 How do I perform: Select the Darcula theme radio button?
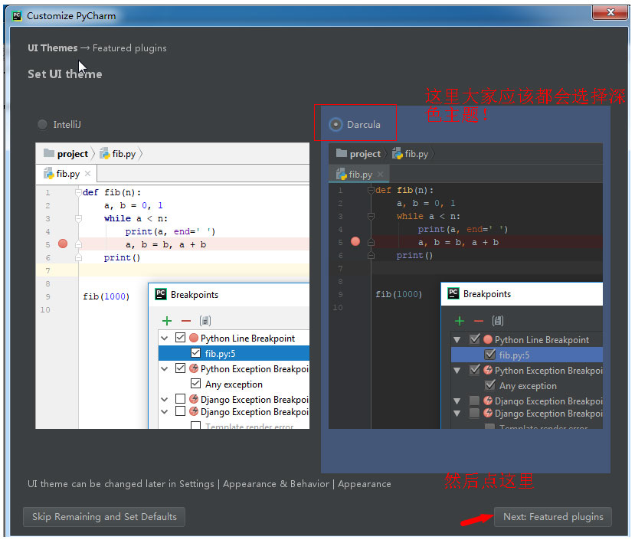[335, 124]
